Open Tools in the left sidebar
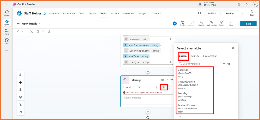This screenshot has height=120, width=260. tap(7, 41)
